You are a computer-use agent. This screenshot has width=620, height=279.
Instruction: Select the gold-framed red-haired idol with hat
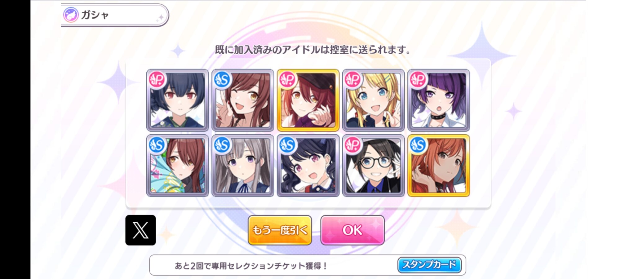click(x=308, y=100)
